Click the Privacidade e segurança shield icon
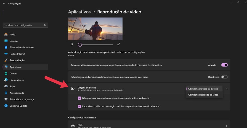Screen dimensions: 247x128 point(6,99)
